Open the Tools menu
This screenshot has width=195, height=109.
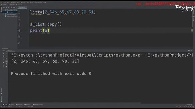pos(32,2)
